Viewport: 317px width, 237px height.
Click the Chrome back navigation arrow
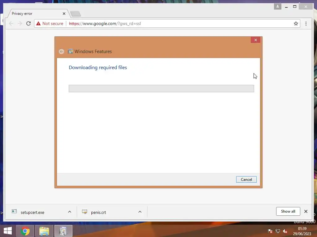tap(11, 23)
